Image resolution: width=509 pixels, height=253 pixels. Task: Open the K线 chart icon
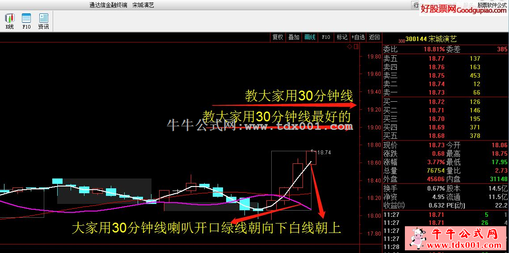point(10,21)
